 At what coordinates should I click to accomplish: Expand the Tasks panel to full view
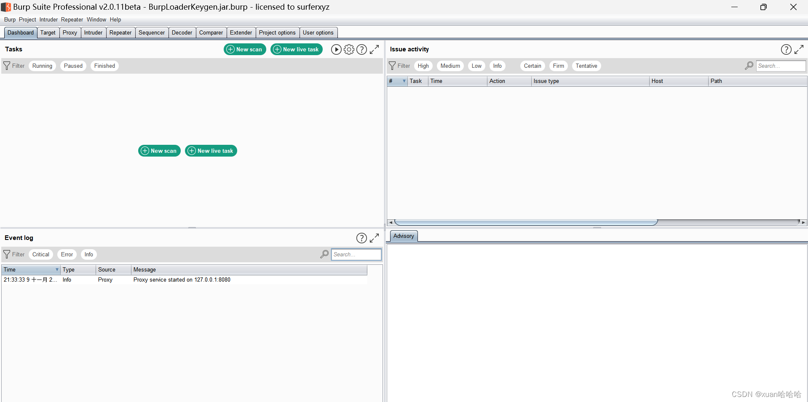coord(375,50)
